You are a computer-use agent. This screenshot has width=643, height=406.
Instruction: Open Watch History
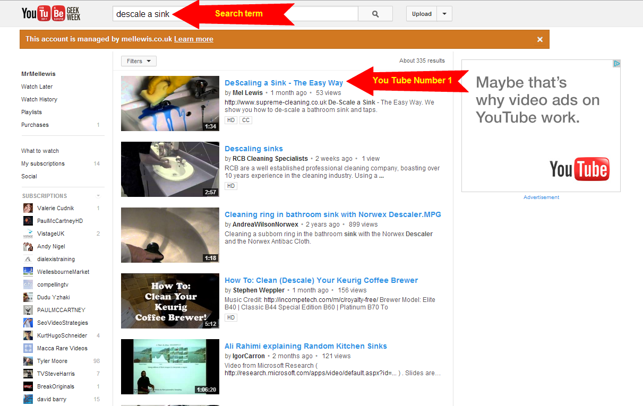pyautogui.click(x=39, y=99)
